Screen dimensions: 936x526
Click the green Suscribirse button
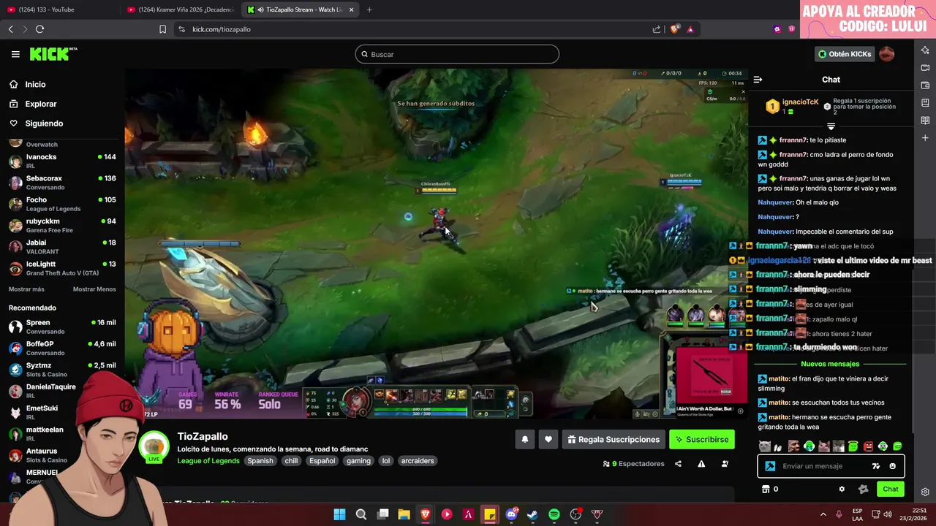[701, 439]
